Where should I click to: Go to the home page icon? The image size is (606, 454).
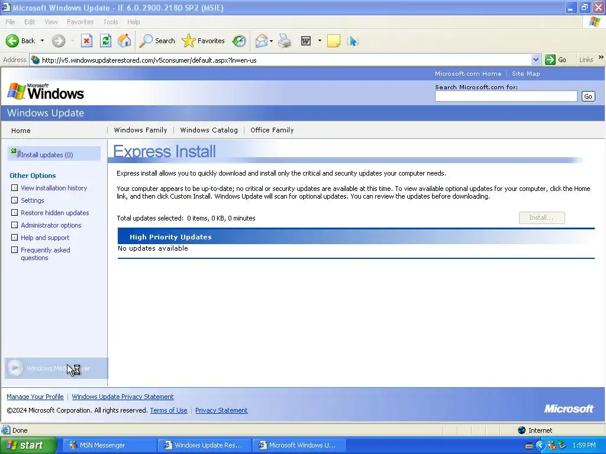[x=124, y=41]
